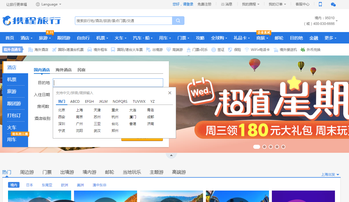Expand the phone number dropdown arrow
The height and width of the screenshot is (202, 349).
tap(337, 21)
